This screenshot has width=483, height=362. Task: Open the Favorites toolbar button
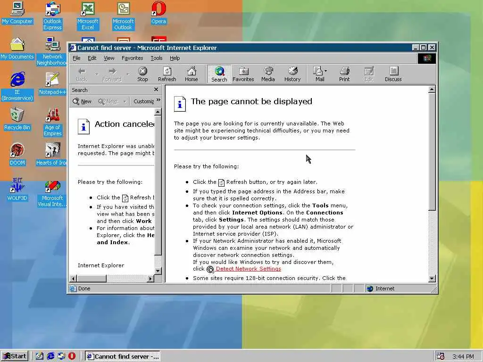243,74
